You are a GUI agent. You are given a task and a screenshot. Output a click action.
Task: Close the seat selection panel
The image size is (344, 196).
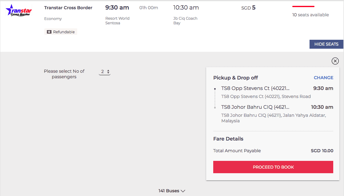[335, 61]
